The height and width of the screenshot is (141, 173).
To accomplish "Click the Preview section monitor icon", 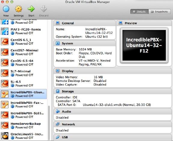I will (120, 23).
